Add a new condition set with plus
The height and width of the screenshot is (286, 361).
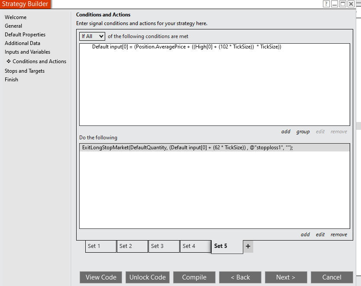click(x=248, y=246)
